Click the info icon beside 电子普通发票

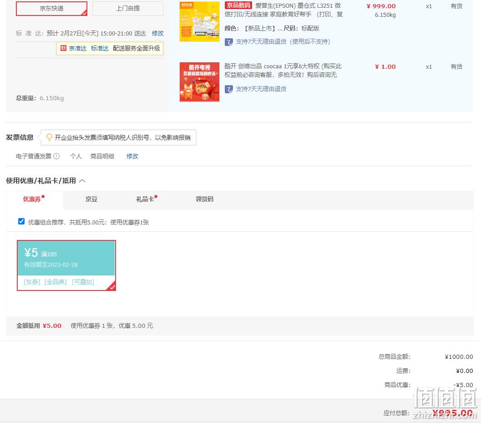tap(56, 156)
